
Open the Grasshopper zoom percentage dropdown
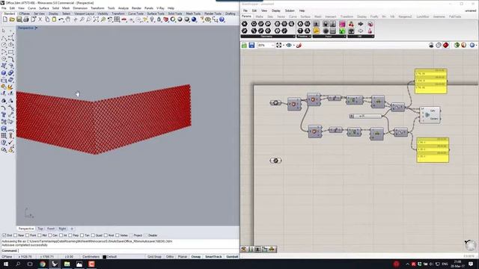pyautogui.click(x=272, y=45)
